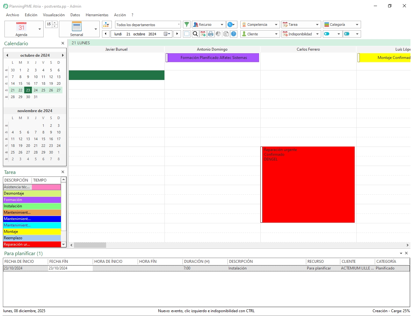Print the current planning view
413x316 pixels.
click(x=211, y=34)
